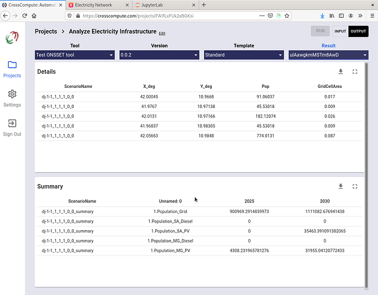Open Firefox account icon
This screenshot has width=378, height=295.
click(x=351, y=16)
